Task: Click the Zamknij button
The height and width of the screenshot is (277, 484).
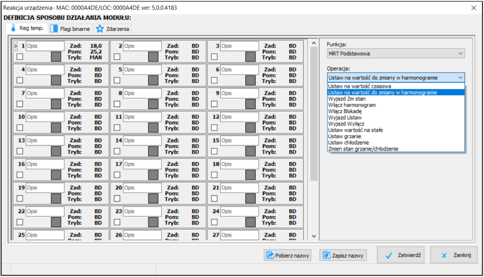Action: [x=454, y=255]
